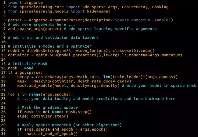Click 'momentum=args.momentum' on line 13
Viewport: 198px width, 137px height.
coord(154,55)
